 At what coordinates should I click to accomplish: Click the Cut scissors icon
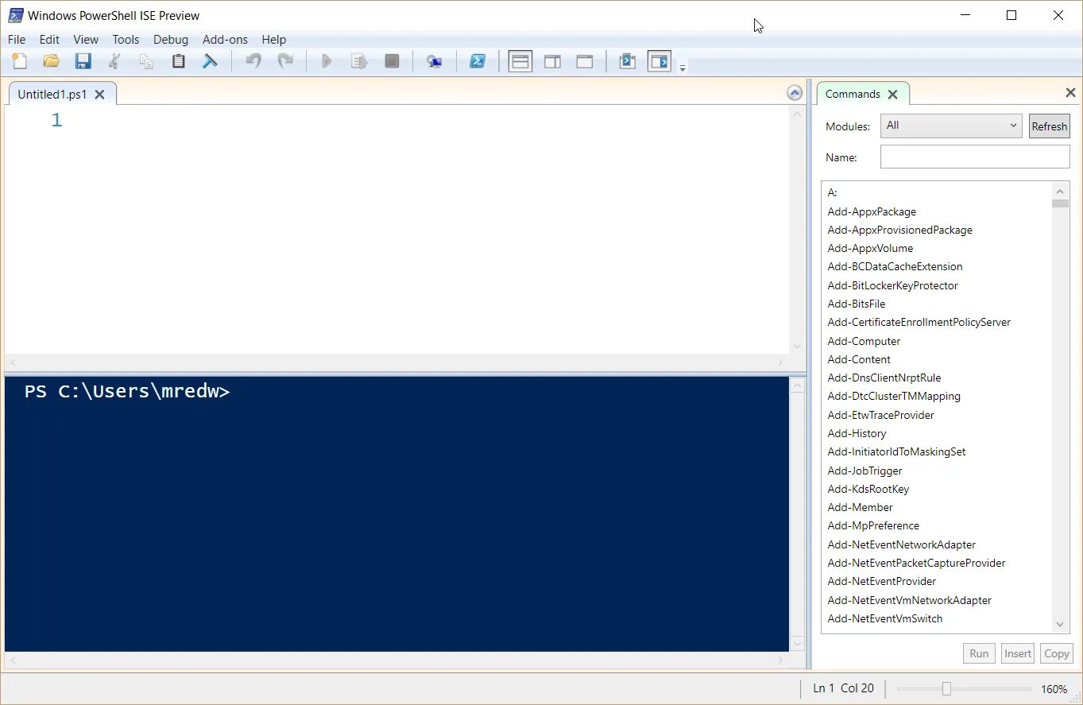click(115, 61)
